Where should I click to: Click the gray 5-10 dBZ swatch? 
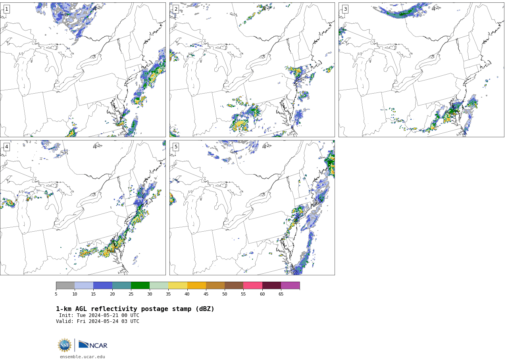(65, 286)
